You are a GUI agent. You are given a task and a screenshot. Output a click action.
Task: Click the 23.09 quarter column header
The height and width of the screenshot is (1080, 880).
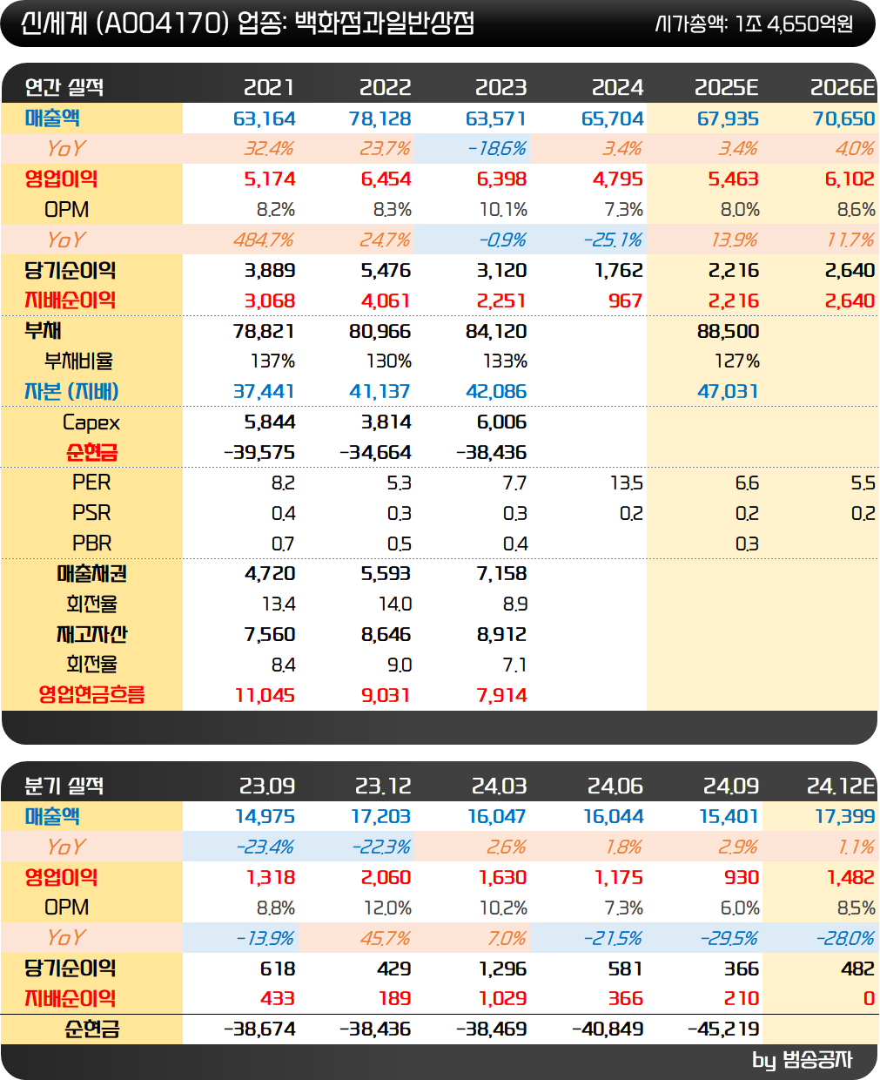tap(267, 786)
